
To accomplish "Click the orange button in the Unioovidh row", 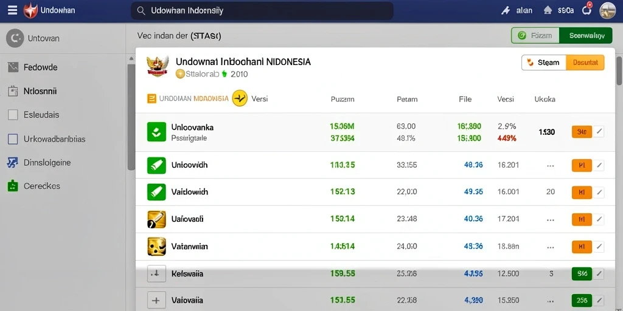I will pos(582,165).
